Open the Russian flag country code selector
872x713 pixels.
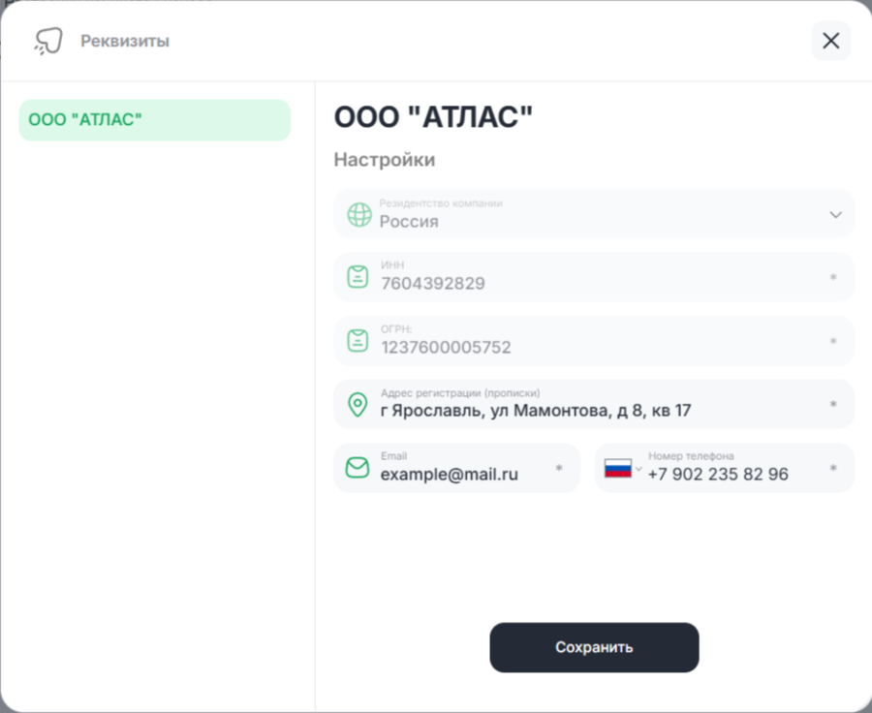(622, 469)
